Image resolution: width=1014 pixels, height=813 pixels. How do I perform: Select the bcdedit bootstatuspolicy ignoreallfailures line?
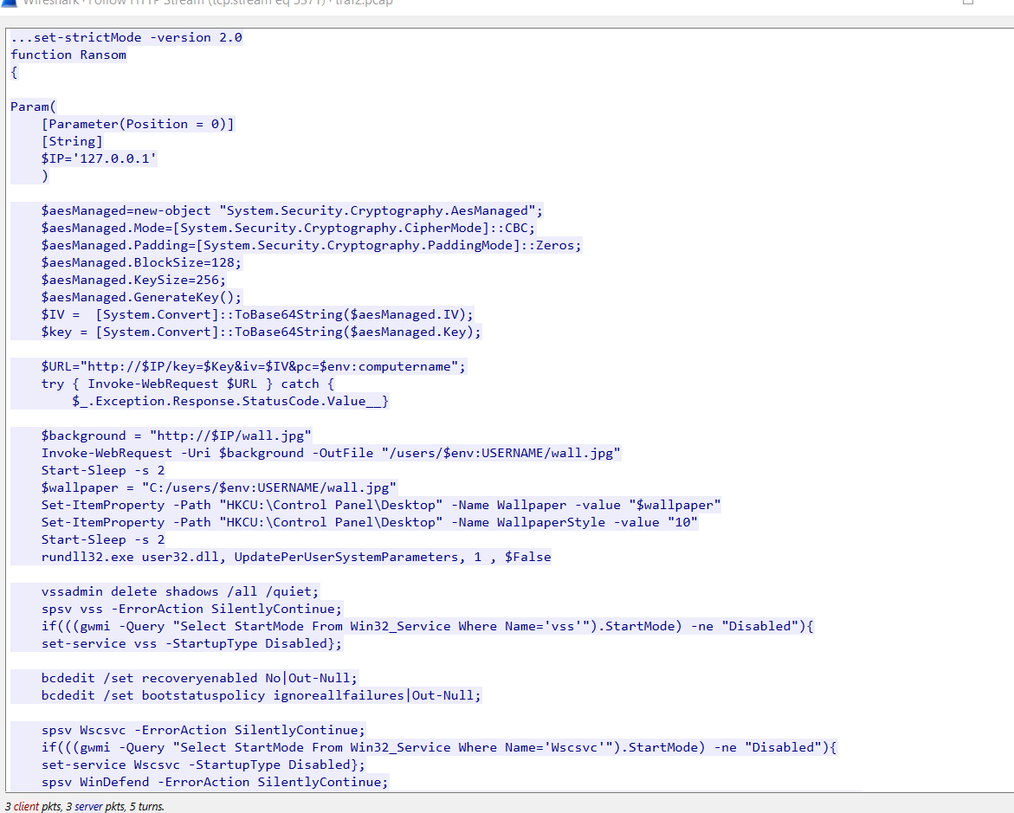[262, 696]
